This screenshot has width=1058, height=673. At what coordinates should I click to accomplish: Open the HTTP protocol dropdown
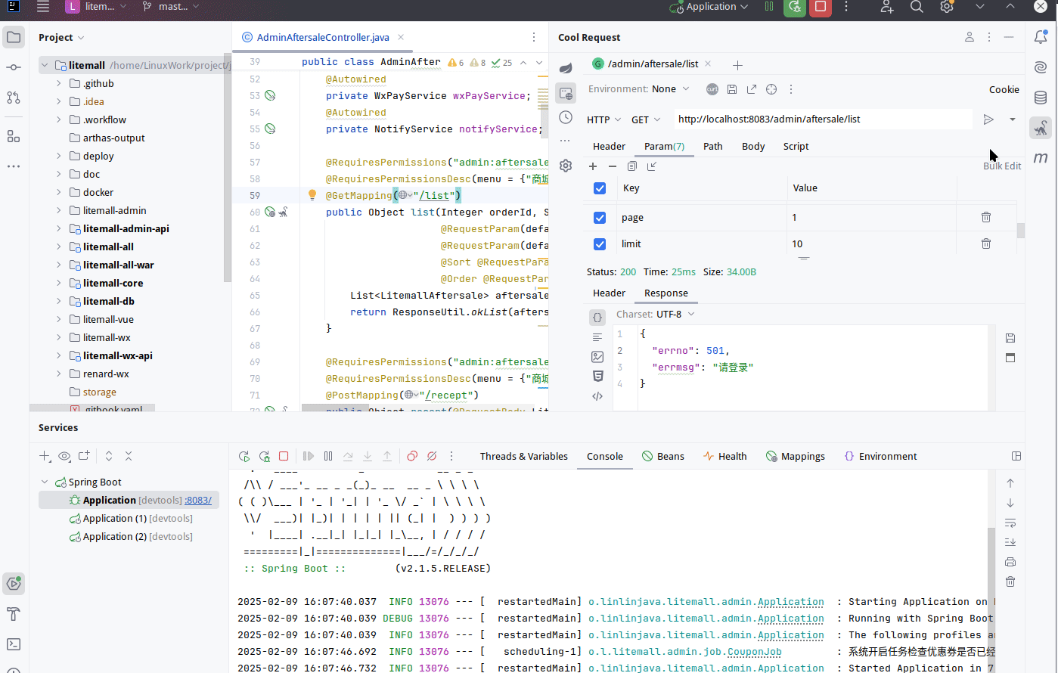[604, 119]
